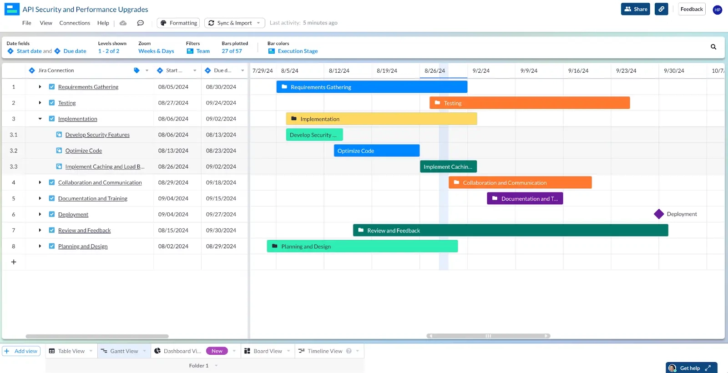The image size is (728, 373).
Task: Toggle the Documentation and Training checkbox
Action: tap(52, 198)
